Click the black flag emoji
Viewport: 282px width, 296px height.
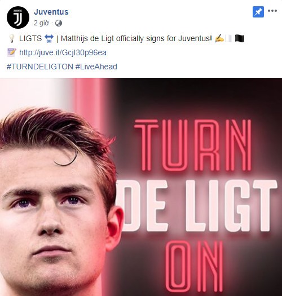point(240,38)
